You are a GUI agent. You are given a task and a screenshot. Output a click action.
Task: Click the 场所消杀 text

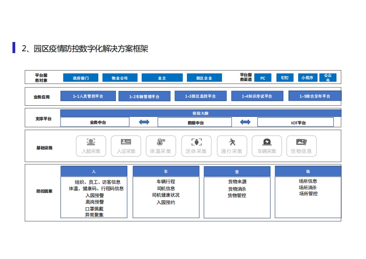click(308, 187)
